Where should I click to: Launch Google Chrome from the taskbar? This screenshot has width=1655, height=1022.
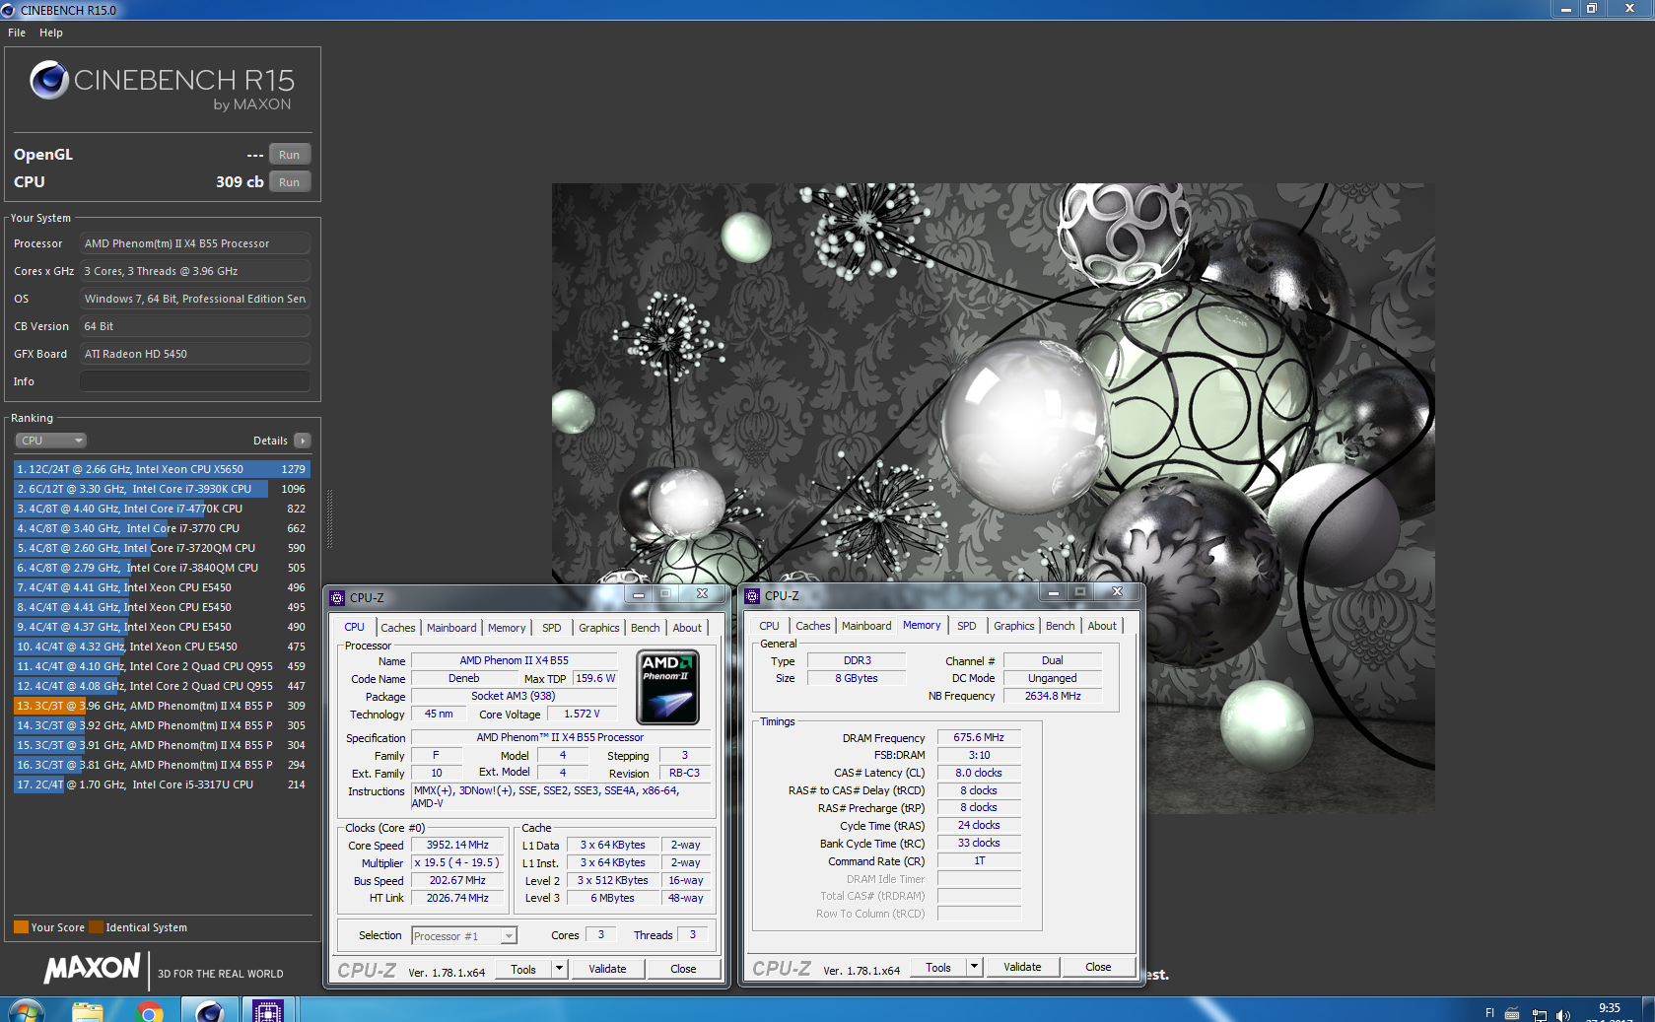pos(149,1010)
